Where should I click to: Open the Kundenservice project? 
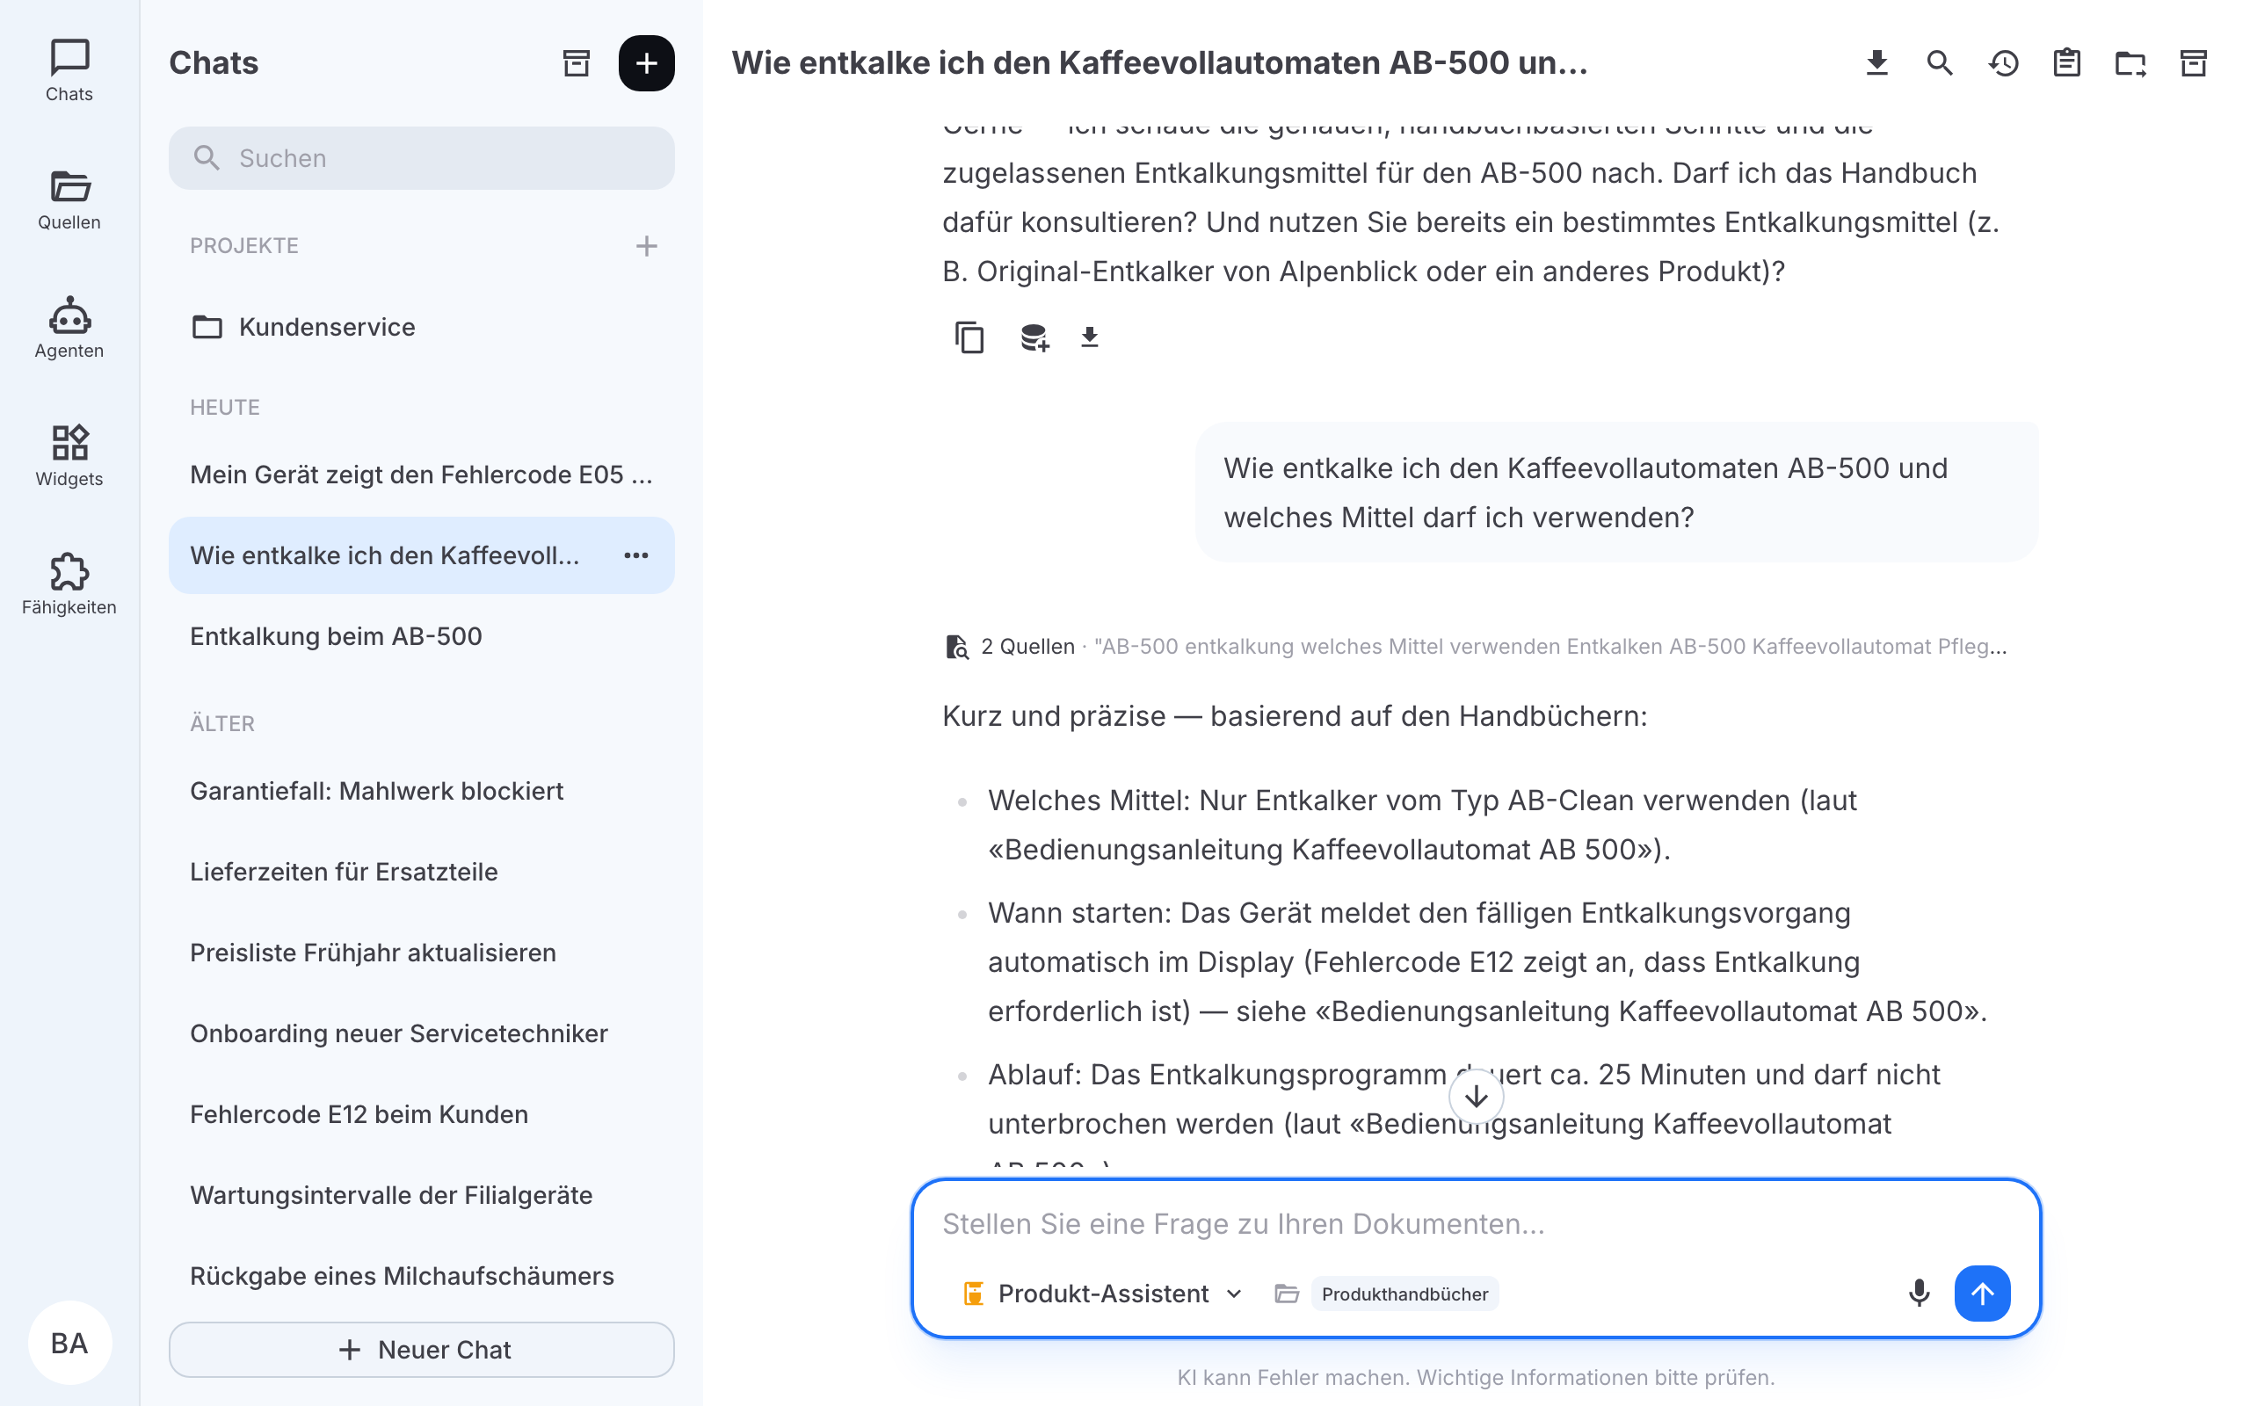[421, 326]
